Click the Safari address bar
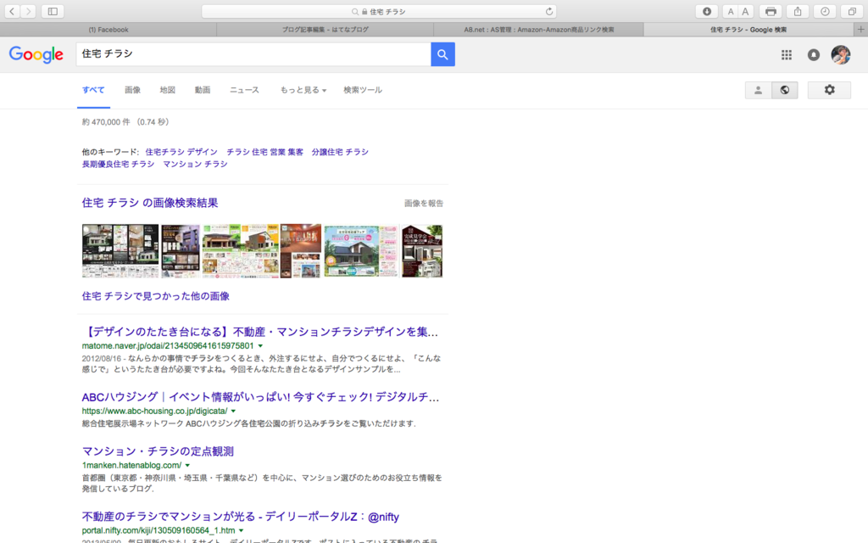 click(x=379, y=11)
